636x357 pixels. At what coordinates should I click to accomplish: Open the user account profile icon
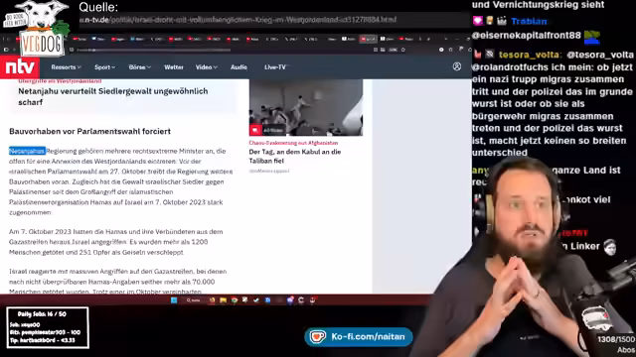tap(457, 66)
